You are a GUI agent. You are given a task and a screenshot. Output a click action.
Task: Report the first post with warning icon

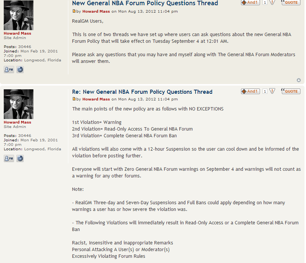click(272, 2)
